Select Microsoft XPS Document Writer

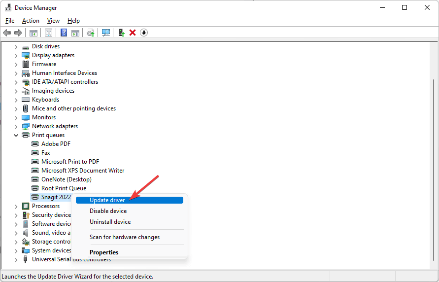point(83,171)
